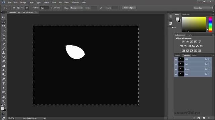This screenshot has height=120, width=215.
Task: Open the Essentials workspace dropdown
Action: coord(203,8)
